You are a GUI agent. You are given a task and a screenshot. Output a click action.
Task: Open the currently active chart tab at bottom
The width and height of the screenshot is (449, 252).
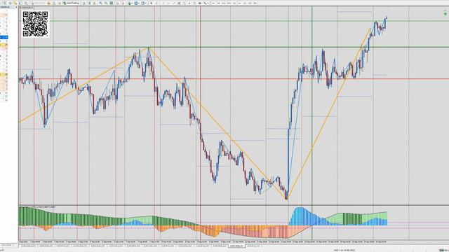tap(237, 246)
